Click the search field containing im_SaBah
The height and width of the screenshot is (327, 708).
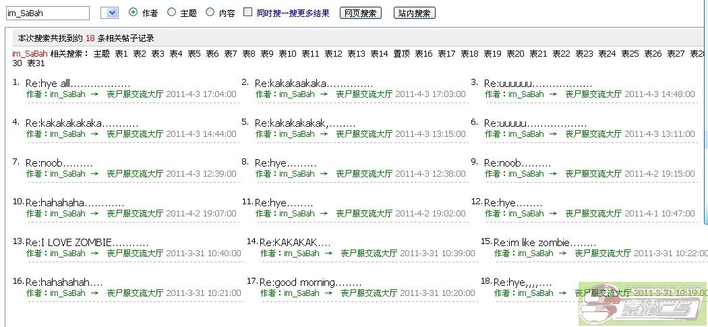click(x=47, y=13)
